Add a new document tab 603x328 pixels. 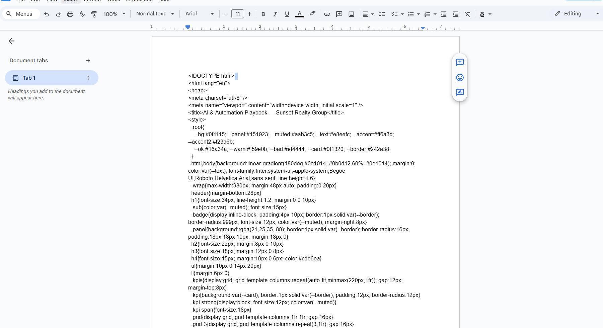click(88, 61)
